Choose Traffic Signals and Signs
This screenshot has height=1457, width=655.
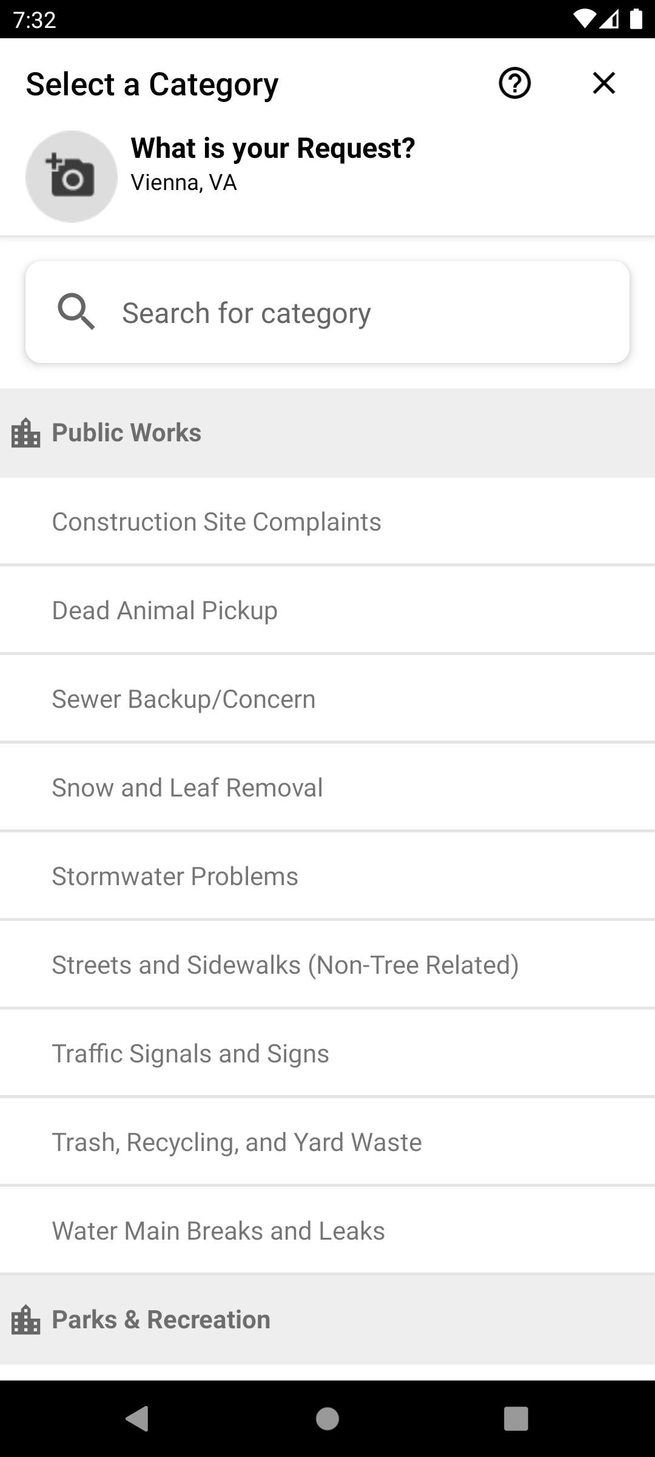click(x=327, y=1053)
